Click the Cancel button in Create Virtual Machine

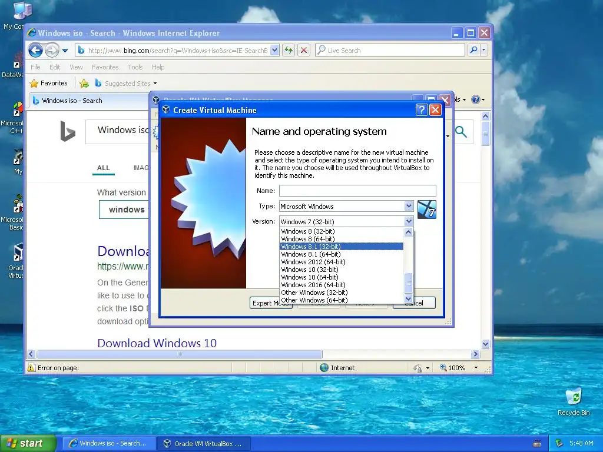(414, 303)
